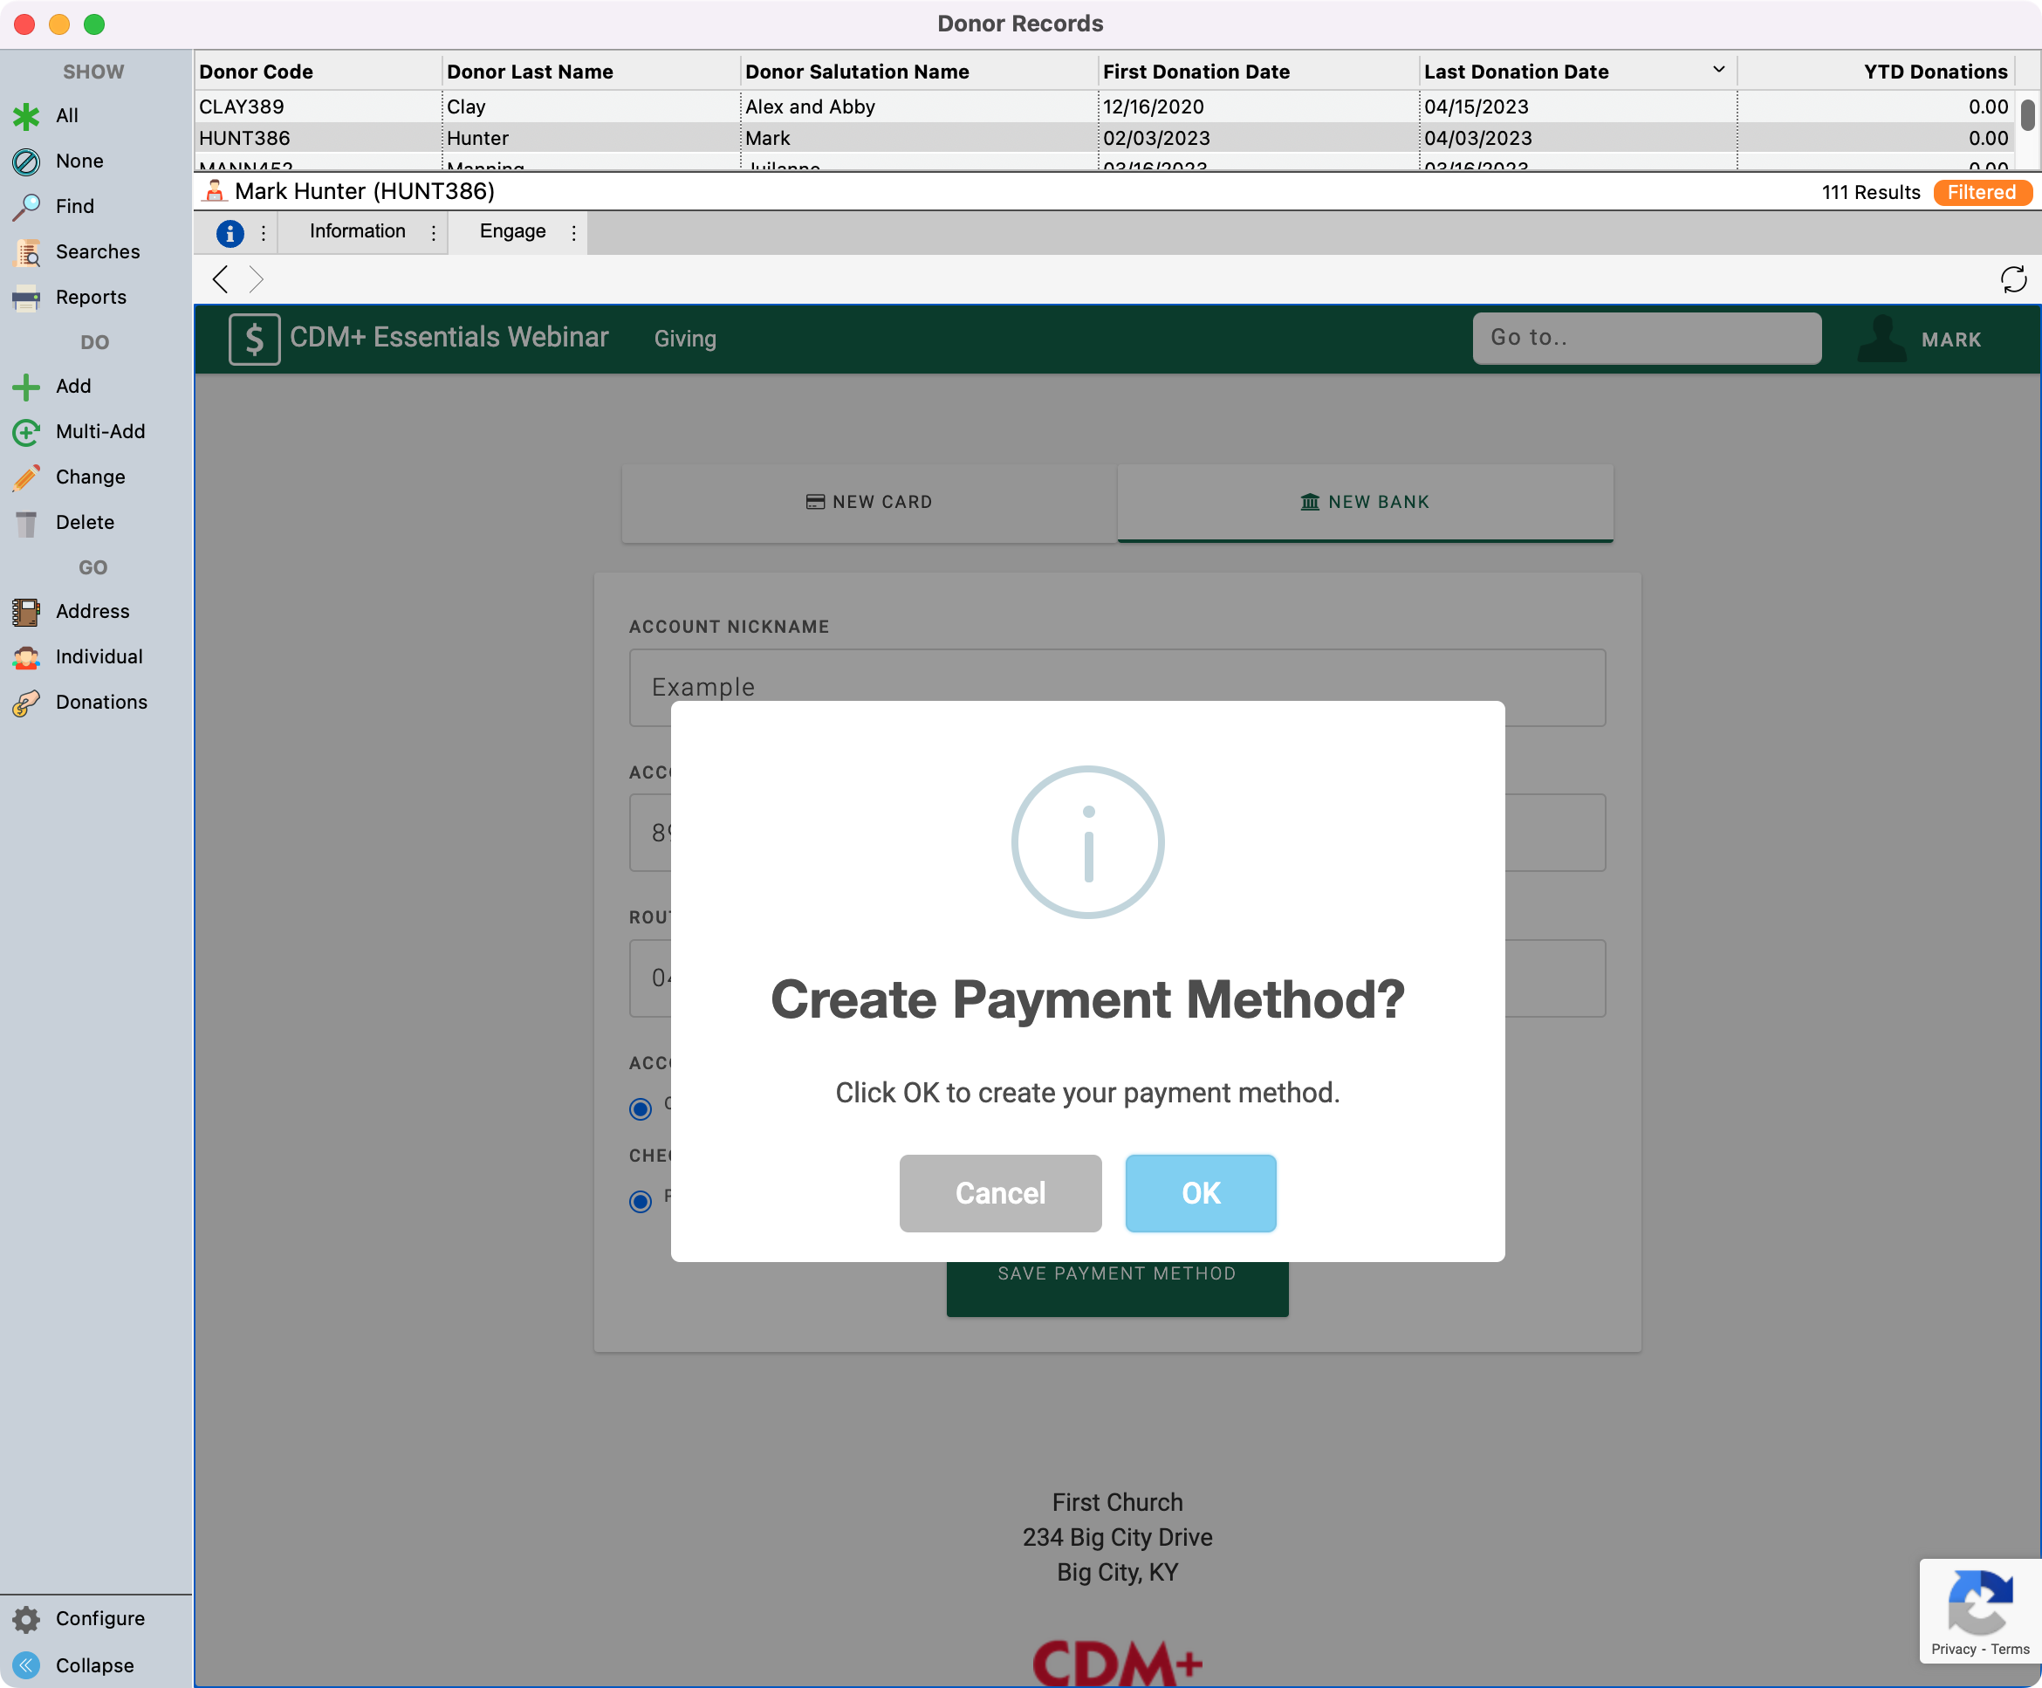Open Find with magnifying glass icon

26,206
